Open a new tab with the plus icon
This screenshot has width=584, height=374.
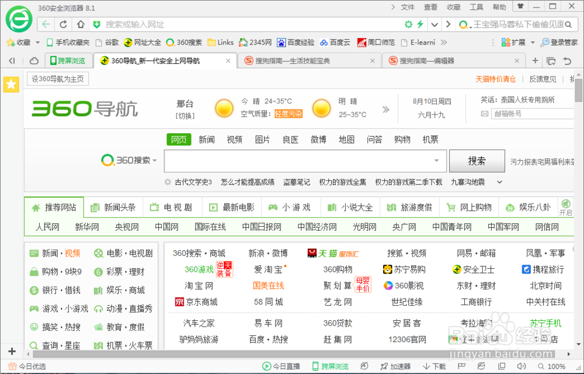pyautogui.click(x=535, y=61)
